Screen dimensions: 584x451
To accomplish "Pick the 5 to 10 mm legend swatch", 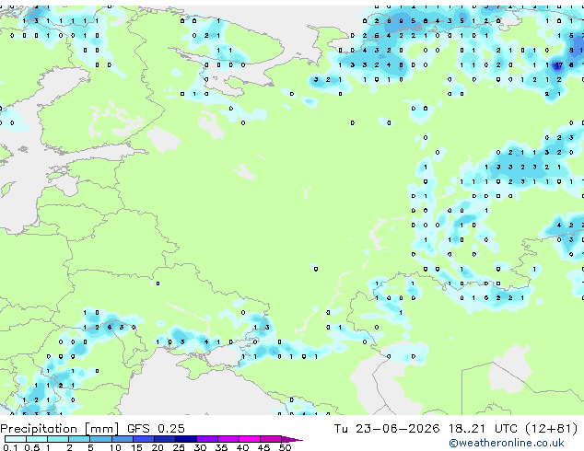I will tap(101, 439).
